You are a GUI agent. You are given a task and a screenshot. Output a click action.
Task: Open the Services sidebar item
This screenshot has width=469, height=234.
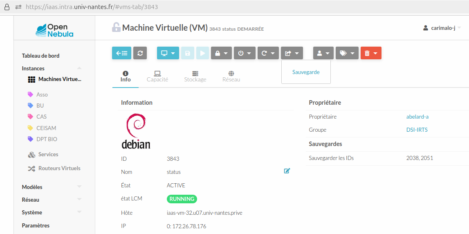48,155
